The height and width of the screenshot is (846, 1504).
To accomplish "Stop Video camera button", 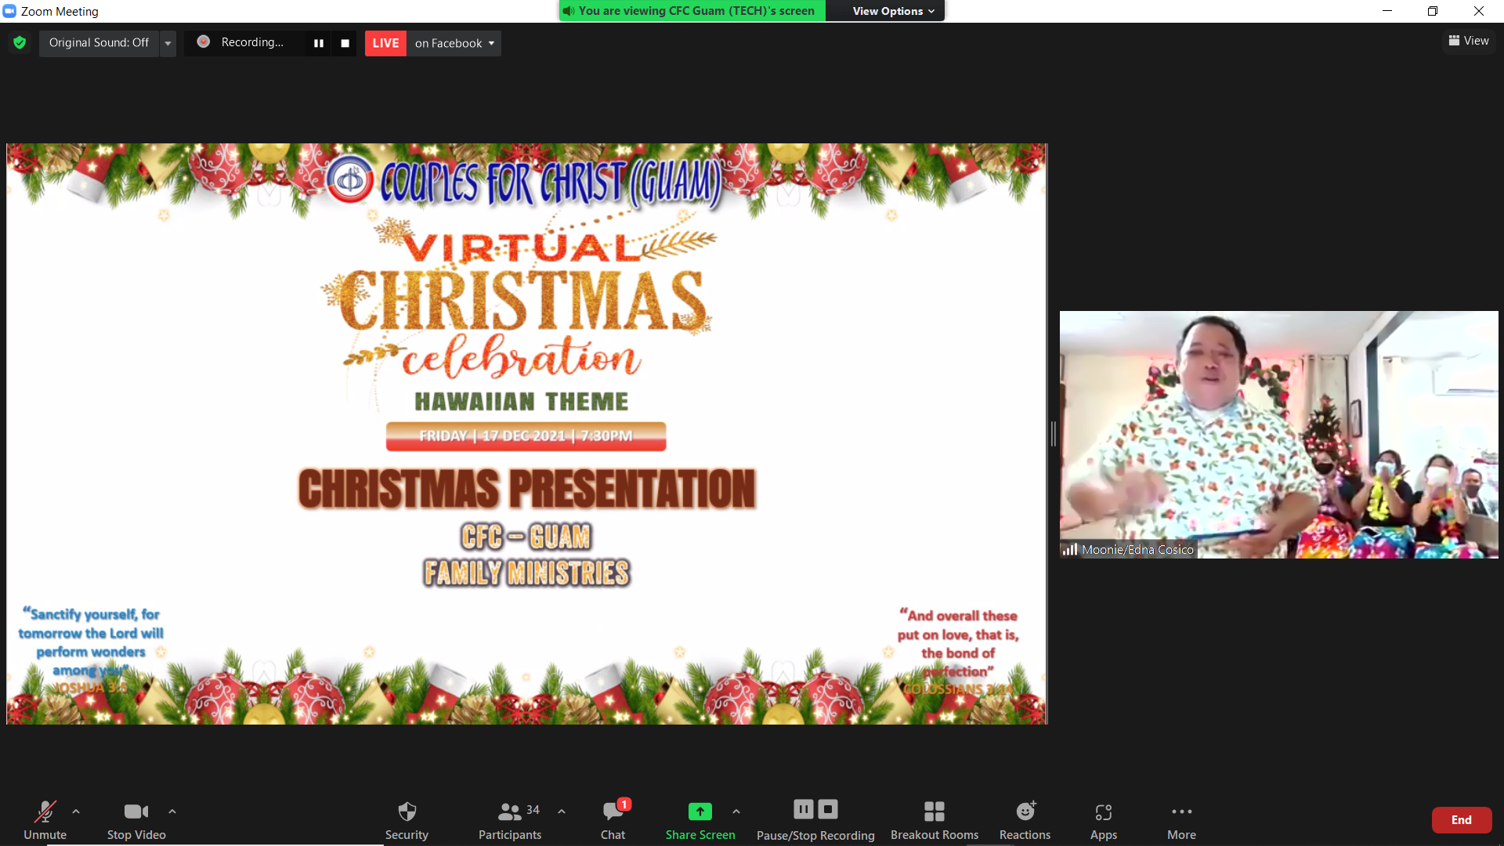I will [x=136, y=819].
